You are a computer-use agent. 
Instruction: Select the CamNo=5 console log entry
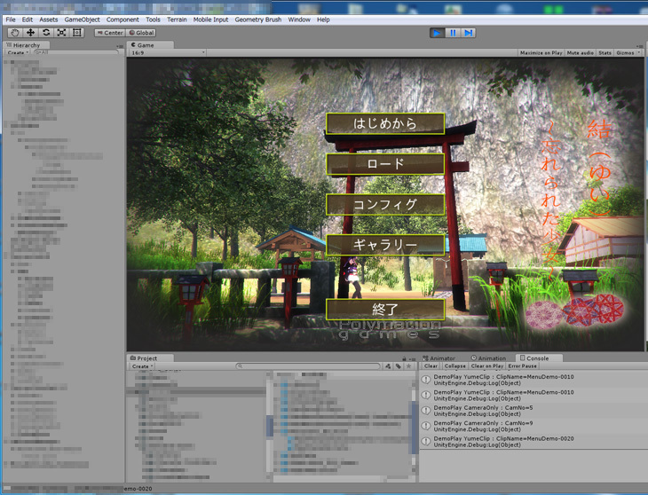pyautogui.click(x=534, y=411)
